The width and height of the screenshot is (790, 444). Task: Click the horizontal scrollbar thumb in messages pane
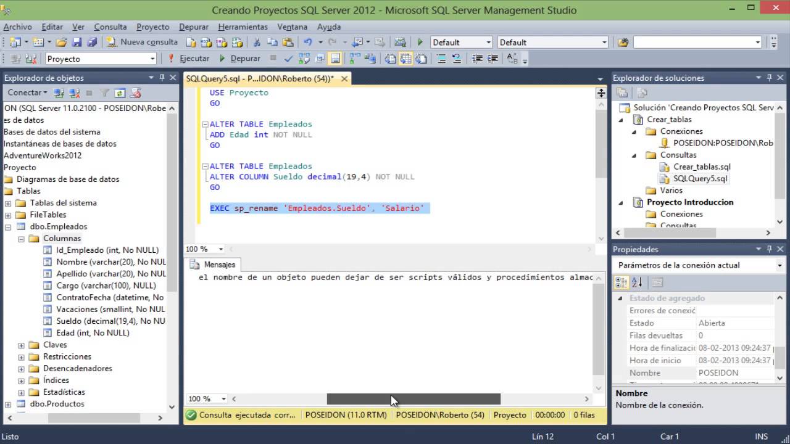[x=414, y=399]
